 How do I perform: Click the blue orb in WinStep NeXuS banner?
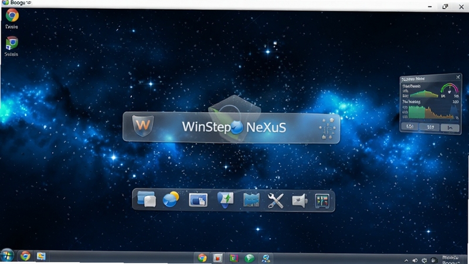[x=238, y=127]
